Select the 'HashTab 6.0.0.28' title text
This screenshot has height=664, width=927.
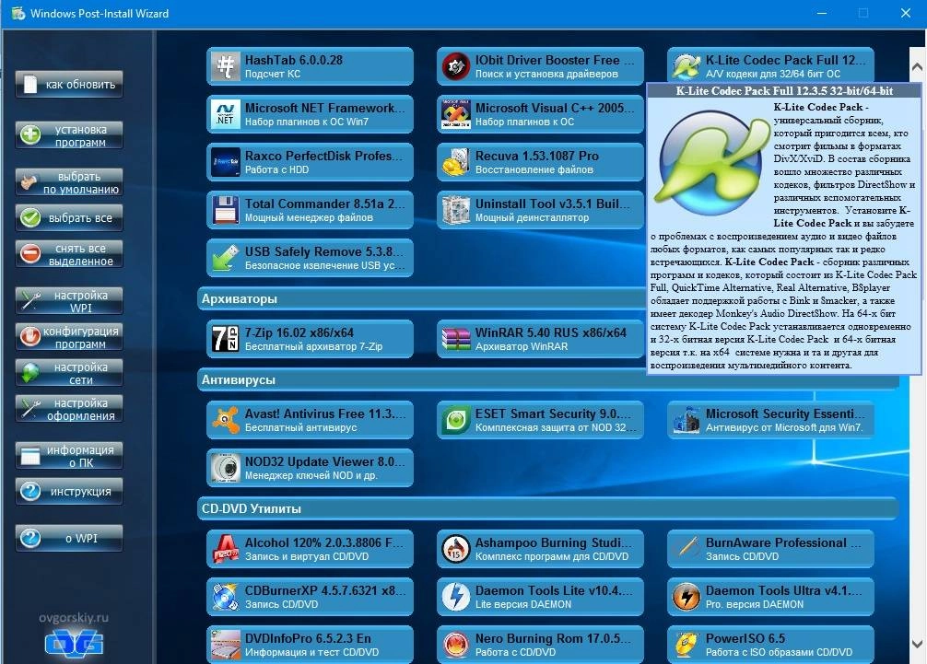click(294, 60)
